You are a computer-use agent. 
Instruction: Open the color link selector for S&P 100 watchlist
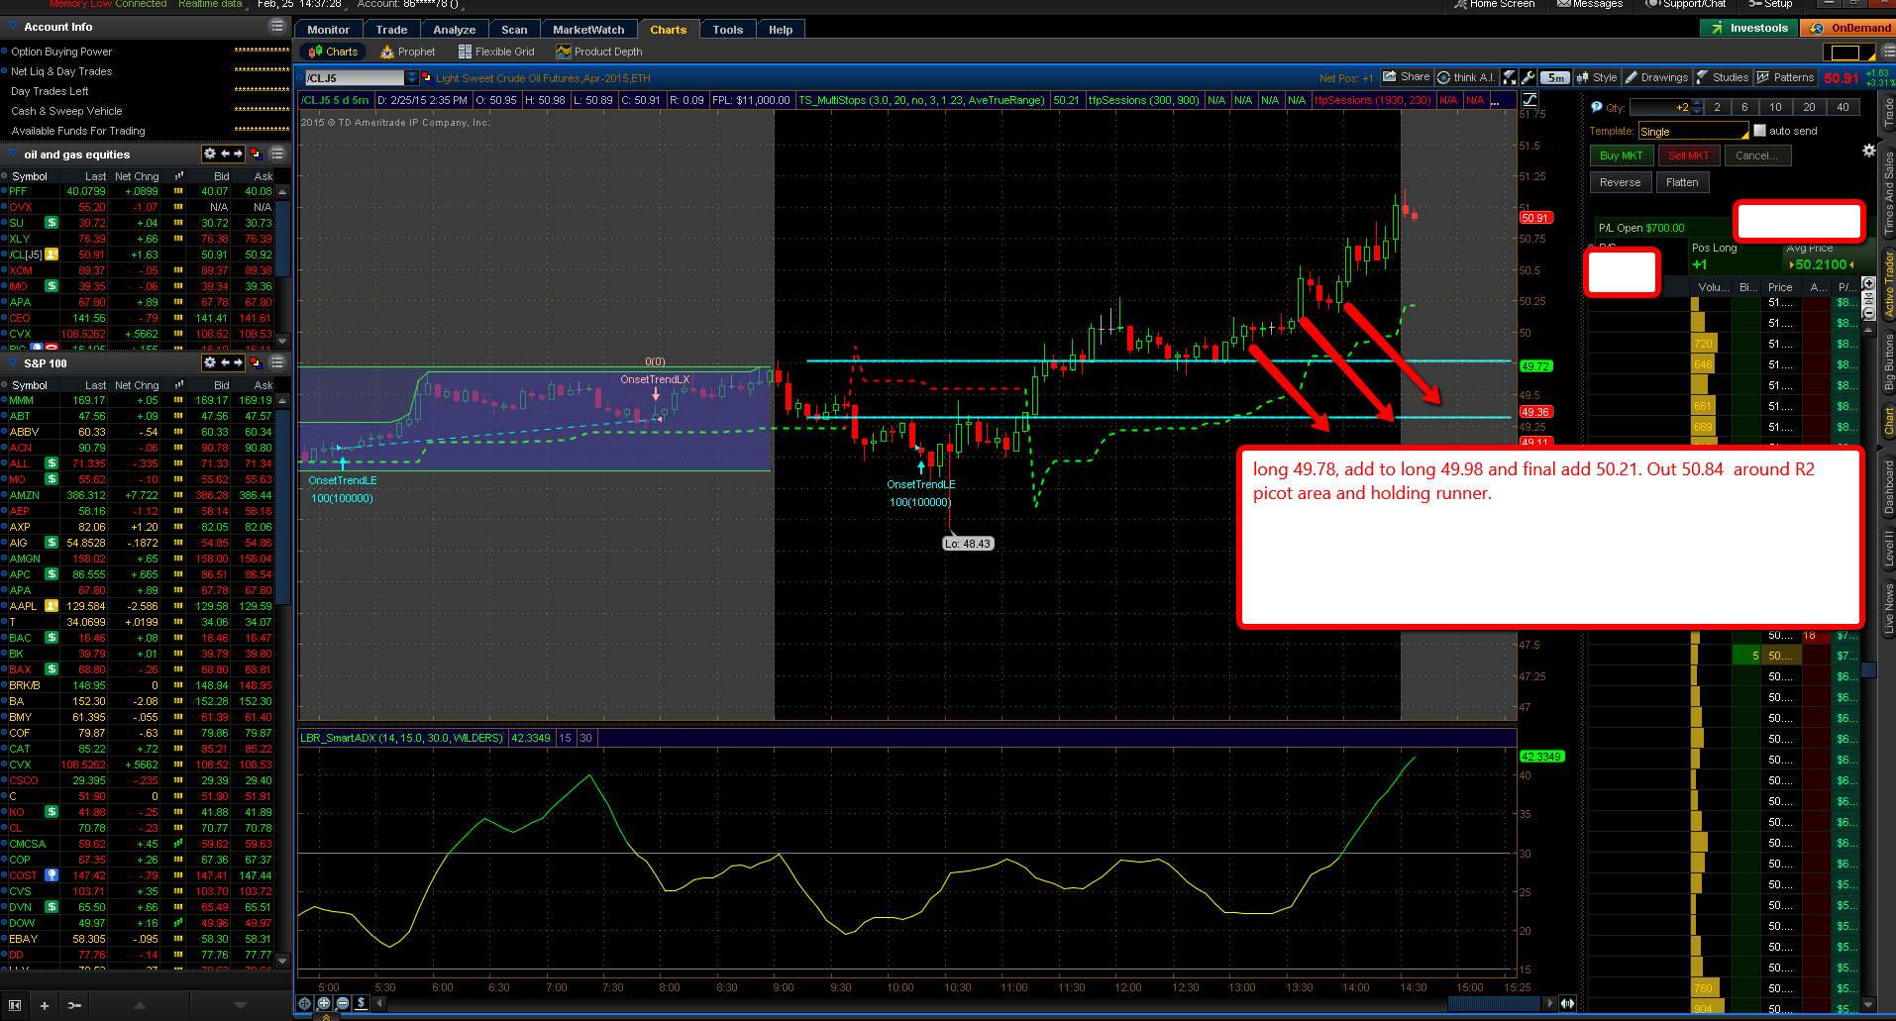click(256, 362)
